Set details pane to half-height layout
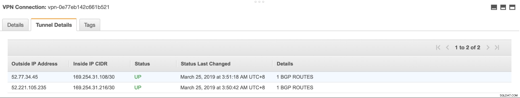This screenshot has height=98, width=520. [x=503, y=7]
